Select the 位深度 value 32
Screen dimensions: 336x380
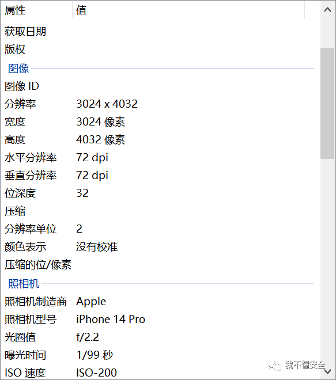(82, 193)
